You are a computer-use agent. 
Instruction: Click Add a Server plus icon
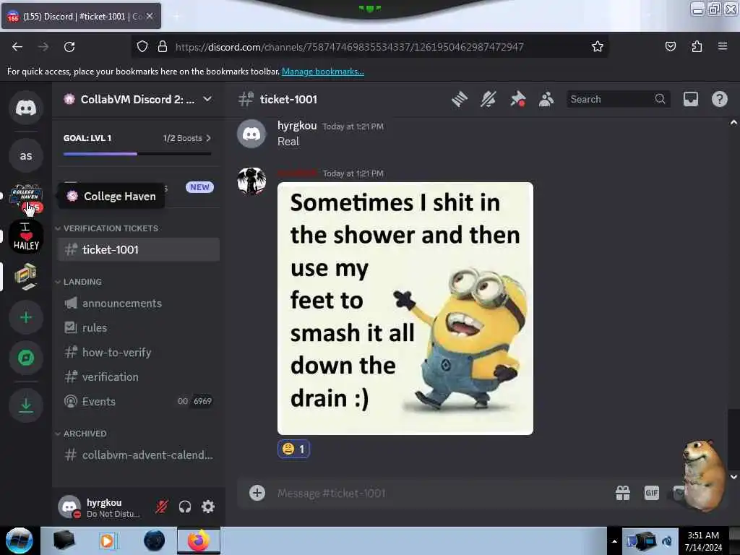point(26,318)
